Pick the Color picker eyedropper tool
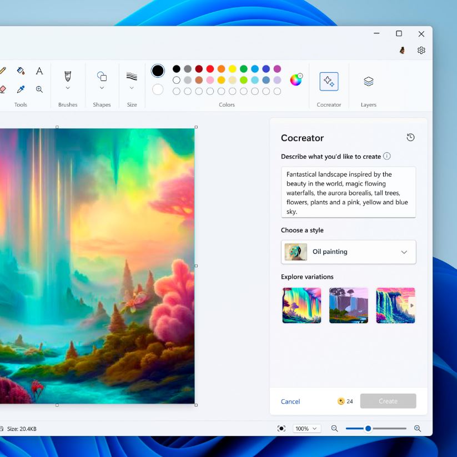This screenshot has width=457, height=457. click(21, 89)
